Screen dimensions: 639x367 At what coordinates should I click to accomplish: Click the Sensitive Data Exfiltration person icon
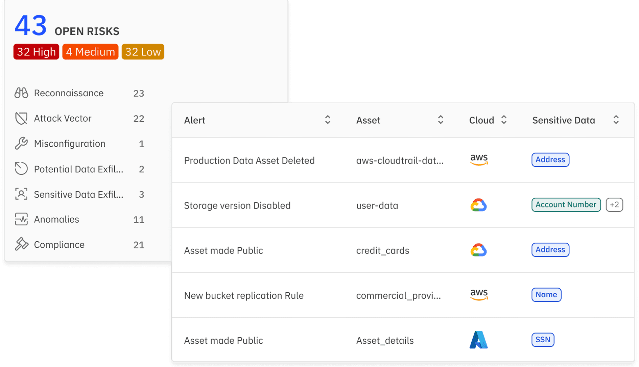[21, 194]
